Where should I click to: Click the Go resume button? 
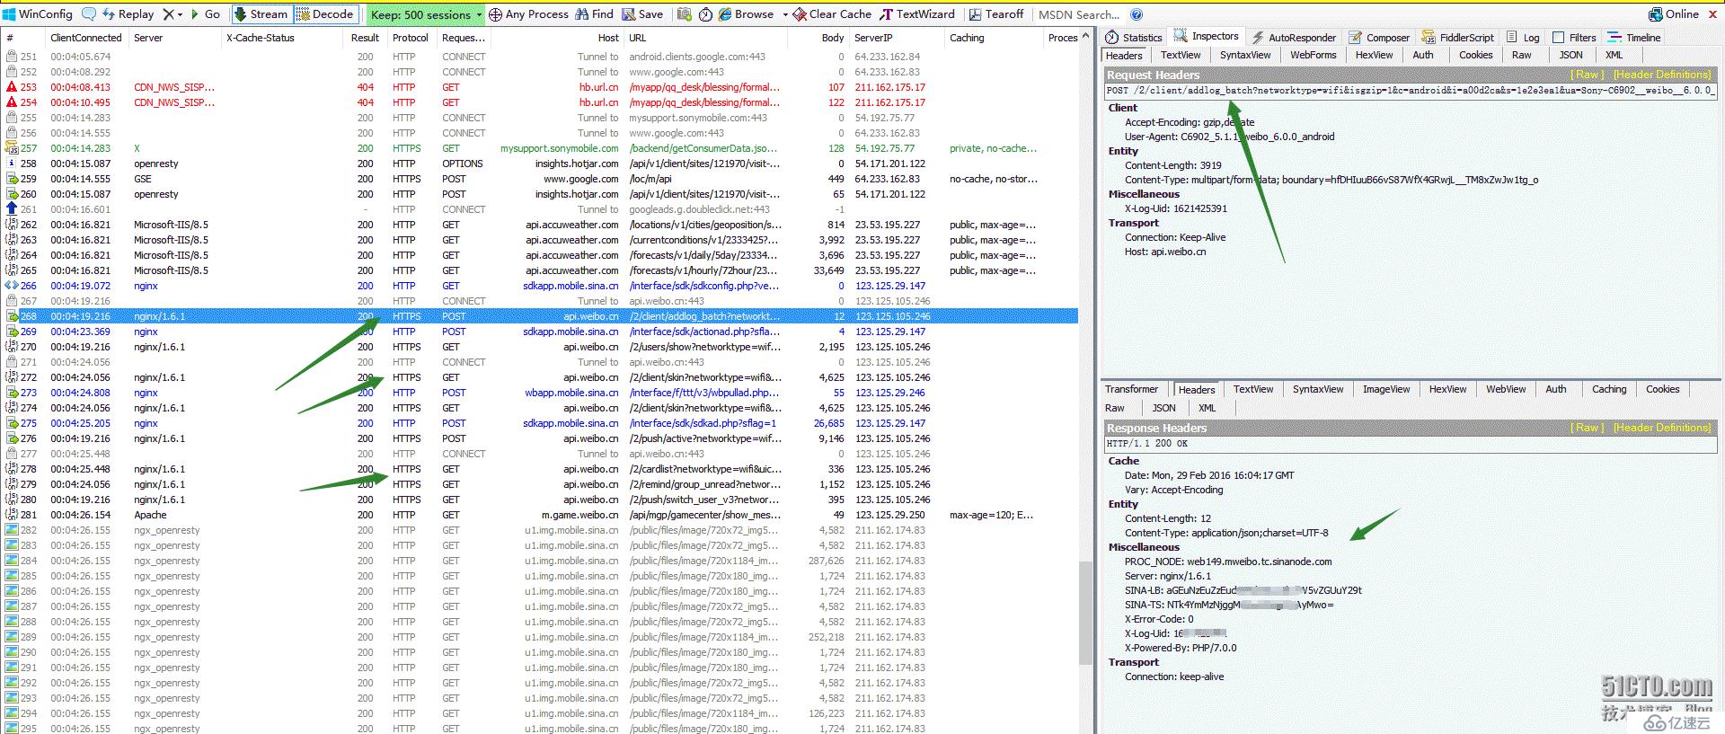point(205,14)
